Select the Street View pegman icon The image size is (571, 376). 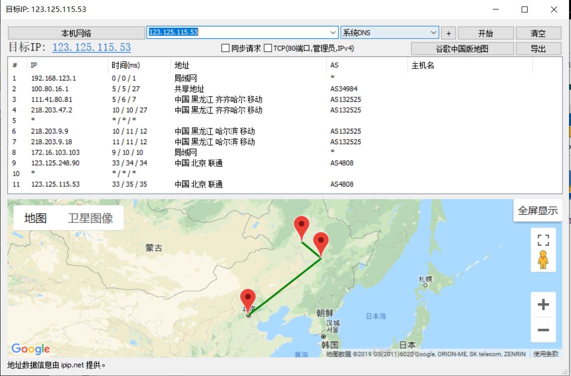(543, 259)
